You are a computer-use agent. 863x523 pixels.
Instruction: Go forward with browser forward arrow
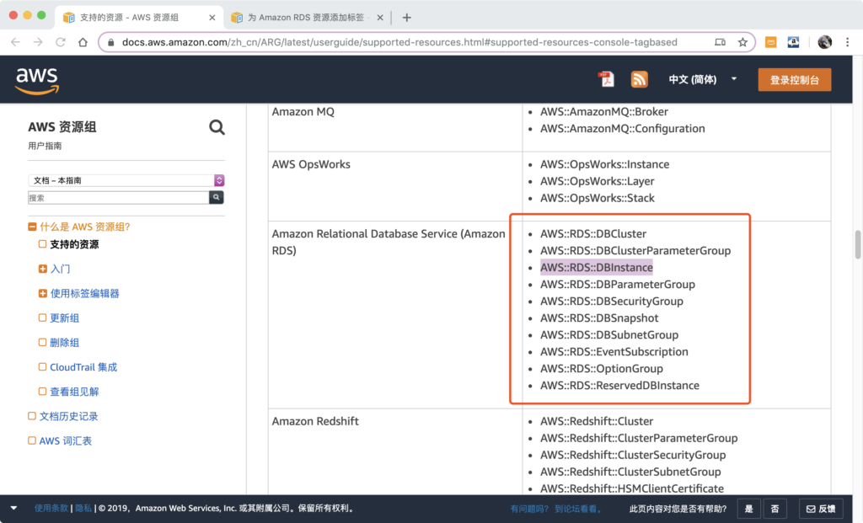(x=37, y=42)
